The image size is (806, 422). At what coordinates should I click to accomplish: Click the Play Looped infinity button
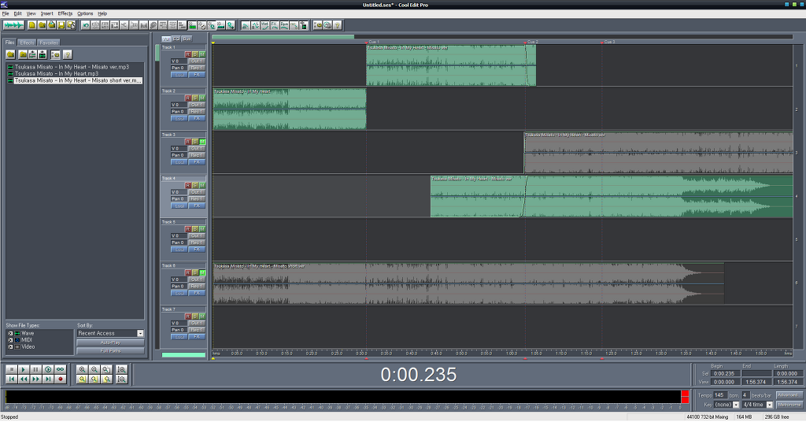click(x=60, y=368)
